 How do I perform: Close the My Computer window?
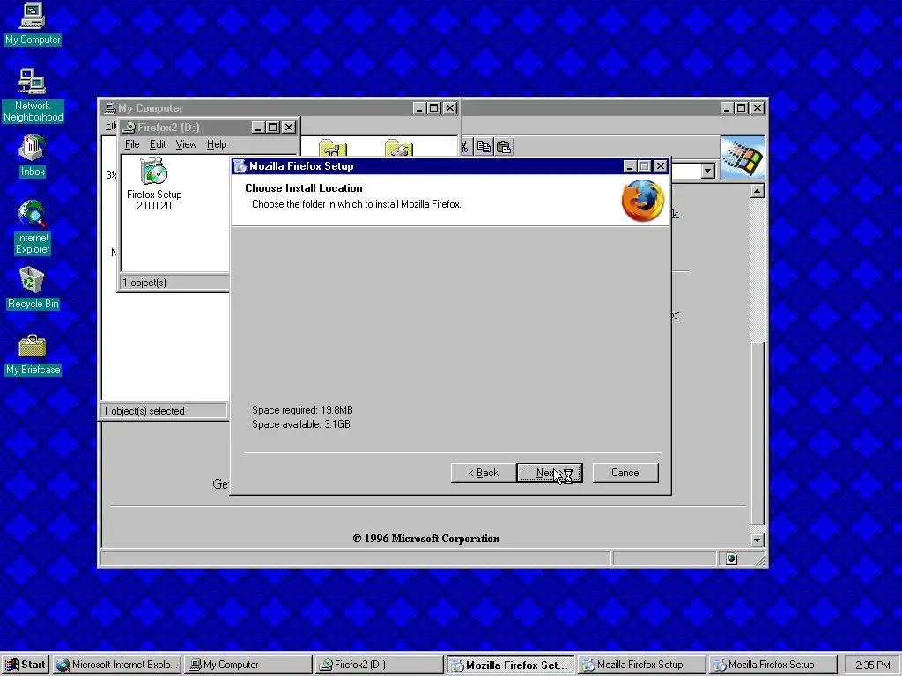tap(450, 108)
